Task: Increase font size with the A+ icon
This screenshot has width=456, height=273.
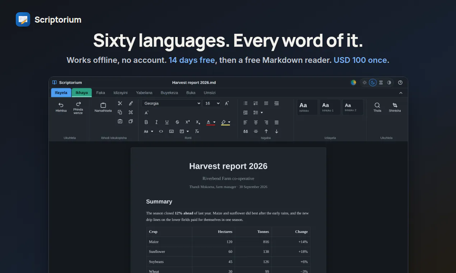Action: (227, 103)
